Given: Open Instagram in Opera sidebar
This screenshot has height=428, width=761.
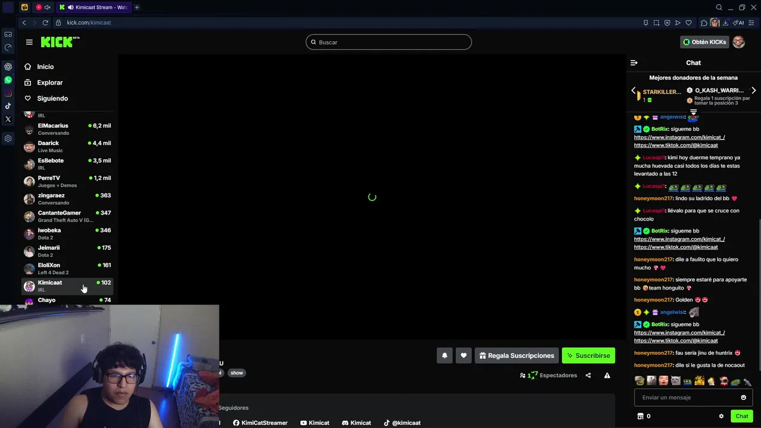Looking at the screenshot, I should (x=8, y=93).
